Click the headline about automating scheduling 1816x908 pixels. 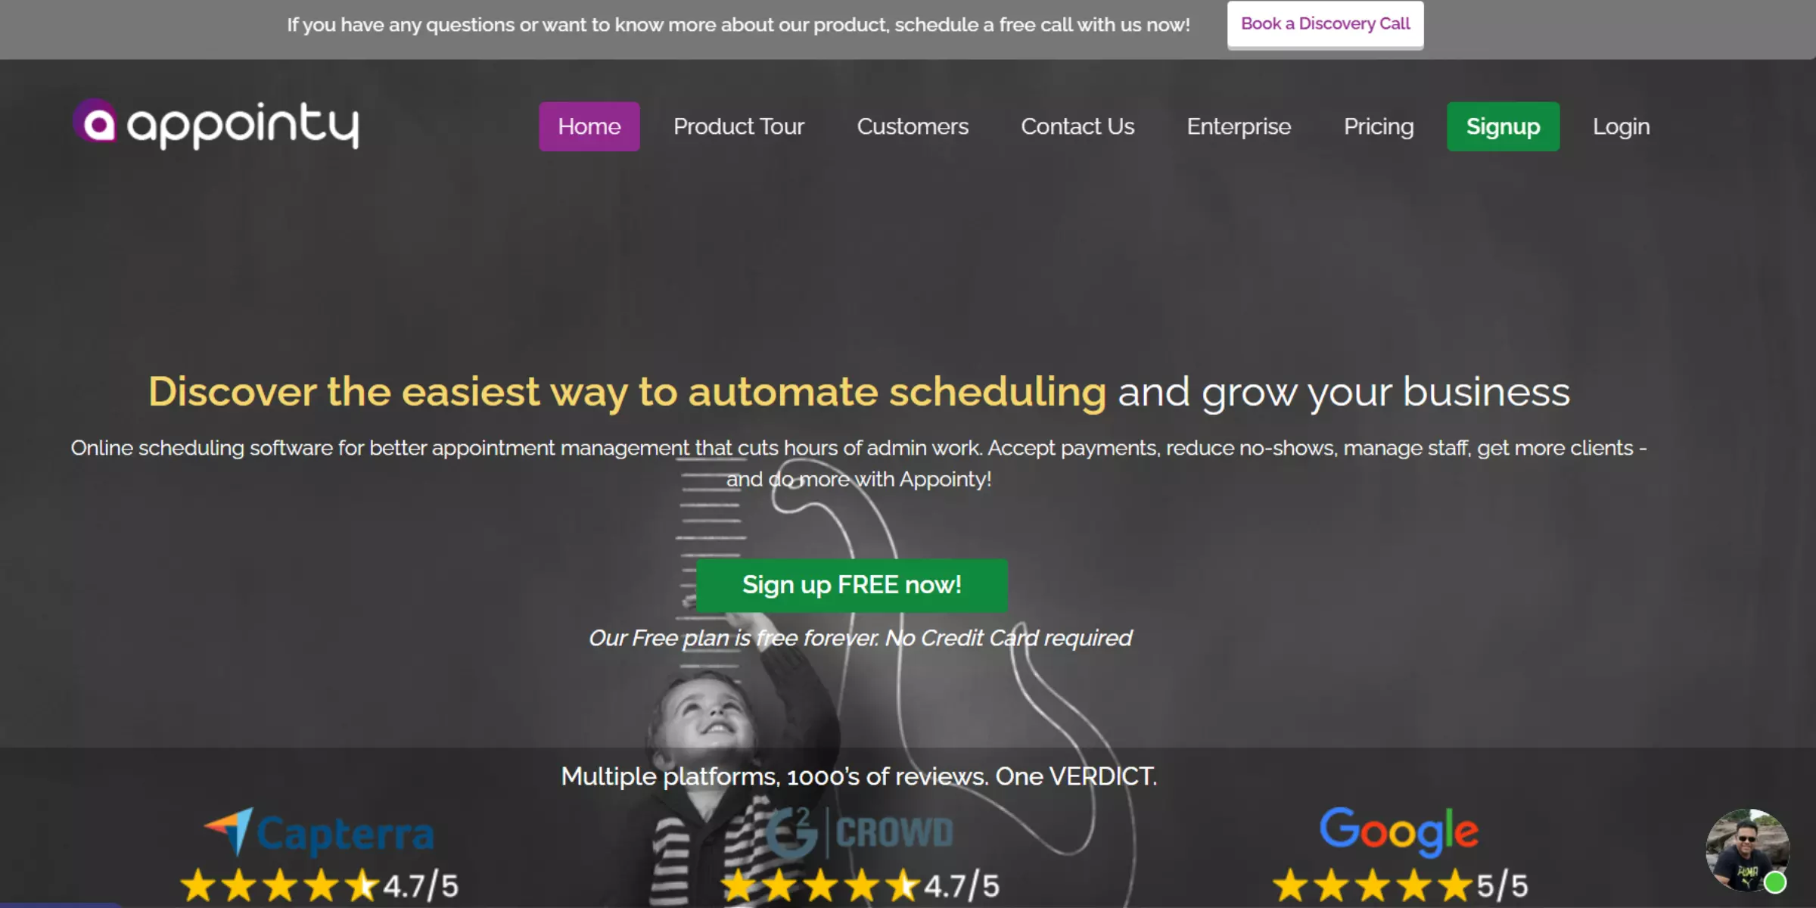point(859,392)
